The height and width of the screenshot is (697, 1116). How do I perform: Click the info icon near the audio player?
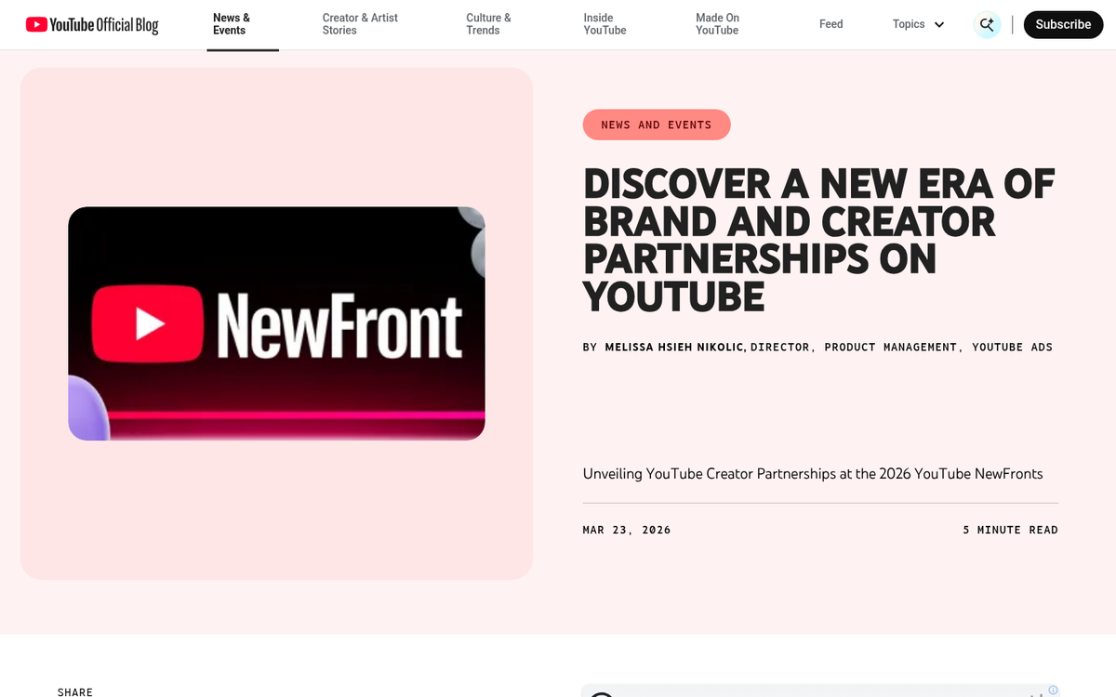click(1053, 689)
